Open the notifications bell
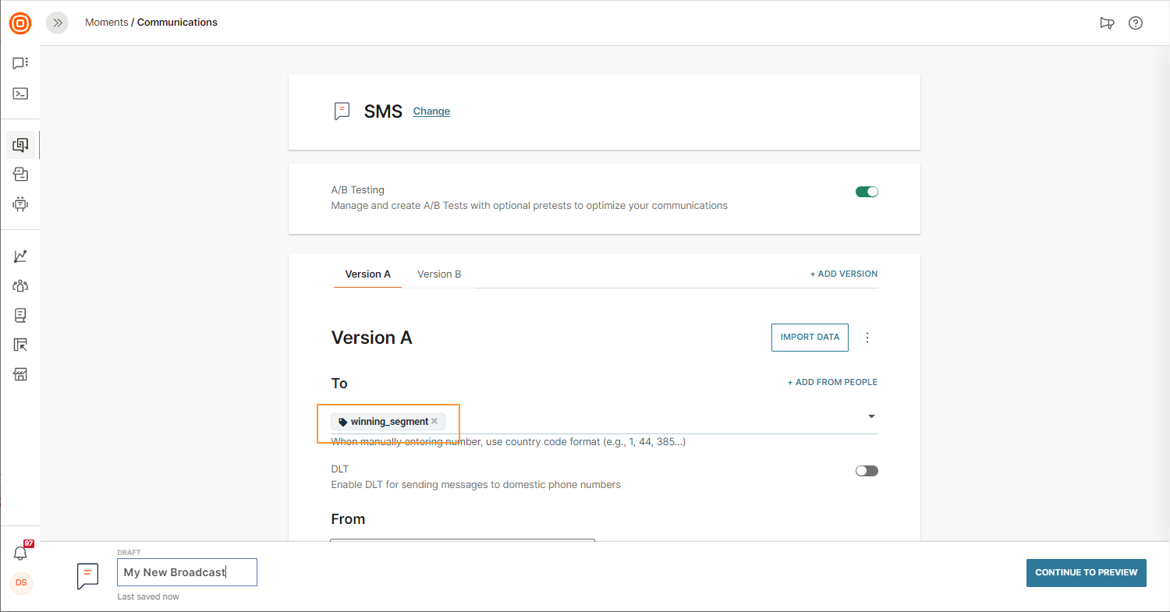 (20, 553)
